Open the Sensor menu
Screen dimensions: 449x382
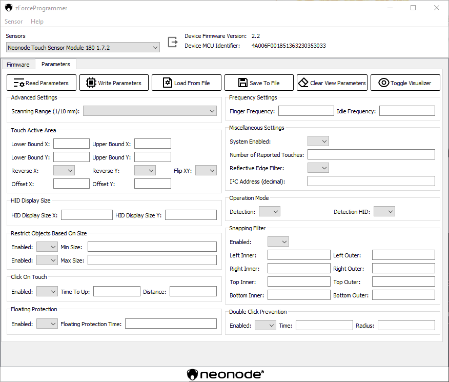click(x=14, y=22)
